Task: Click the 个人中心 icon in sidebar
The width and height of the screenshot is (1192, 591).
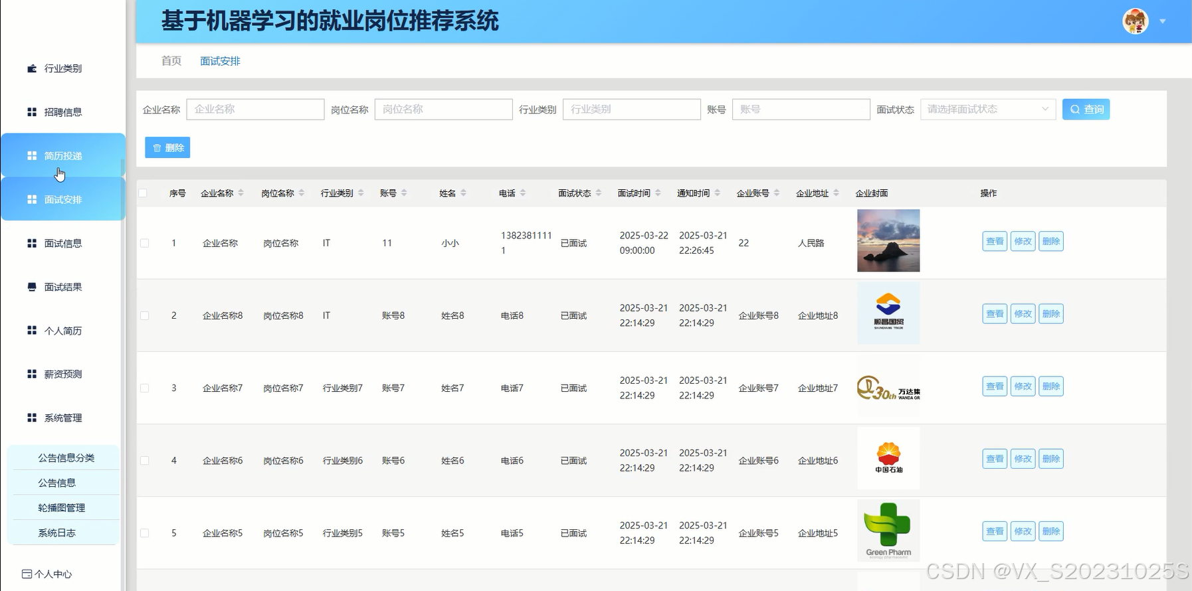Action: coord(27,574)
